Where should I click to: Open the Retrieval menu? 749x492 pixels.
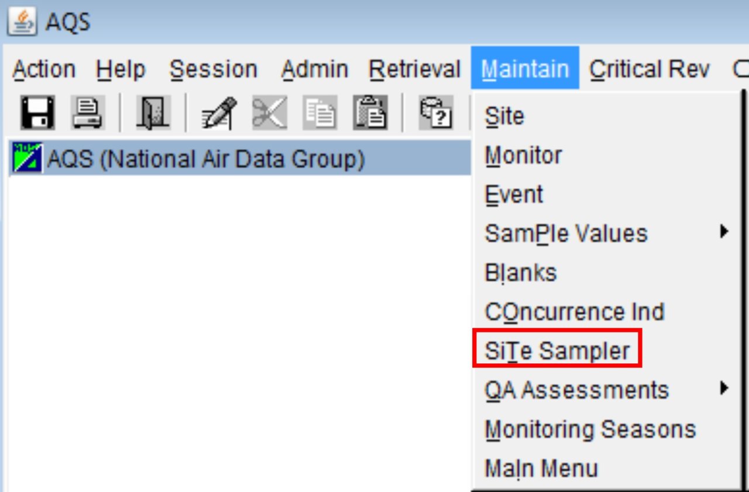tap(414, 68)
